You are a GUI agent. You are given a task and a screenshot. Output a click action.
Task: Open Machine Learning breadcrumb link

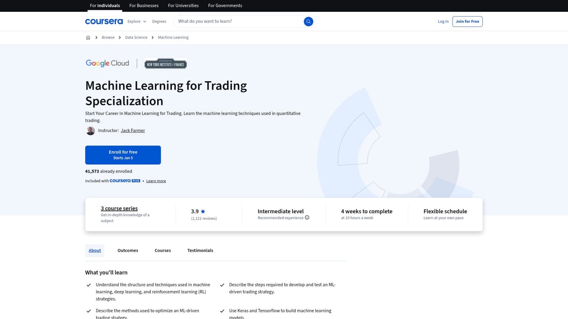(x=173, y=37)
